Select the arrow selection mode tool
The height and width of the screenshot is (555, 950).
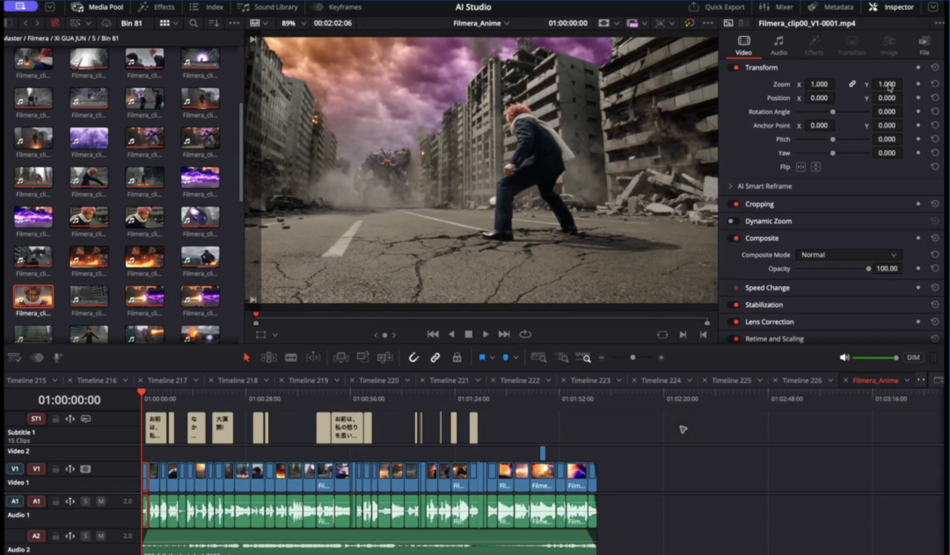coord(247,357)
